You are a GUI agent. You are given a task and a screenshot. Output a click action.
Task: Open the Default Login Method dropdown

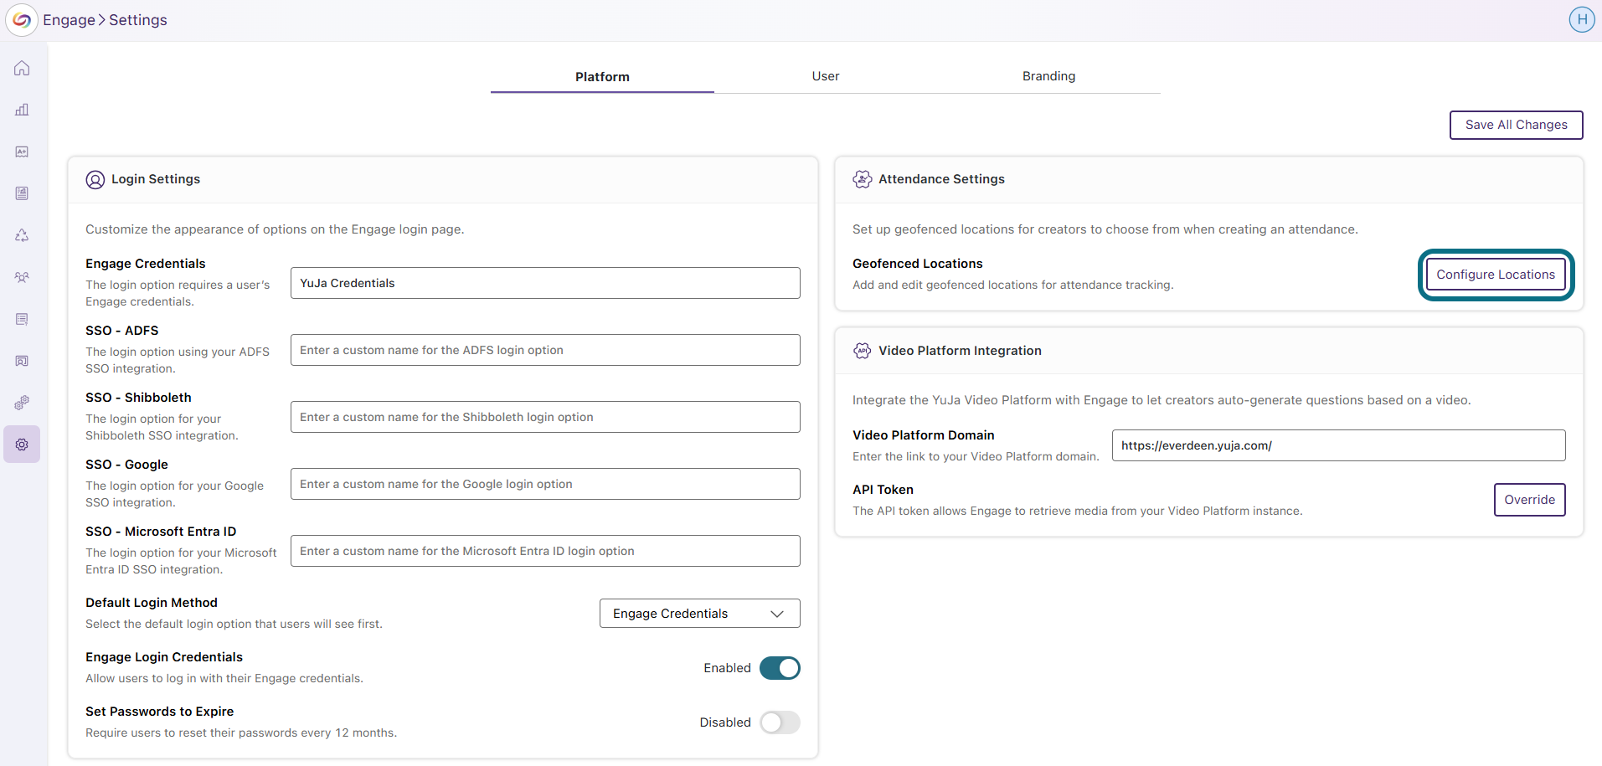699,614
